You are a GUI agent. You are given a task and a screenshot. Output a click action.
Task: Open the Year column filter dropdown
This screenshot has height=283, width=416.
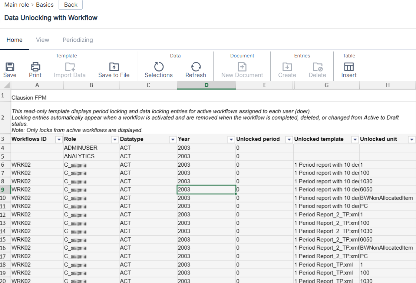pos(231,139)
